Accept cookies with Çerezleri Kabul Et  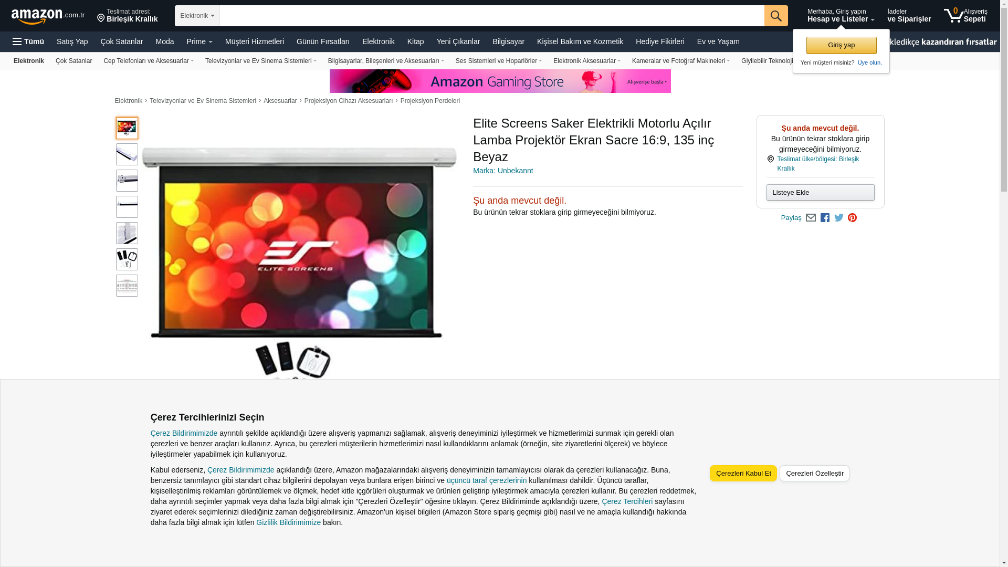pos(743,473)
